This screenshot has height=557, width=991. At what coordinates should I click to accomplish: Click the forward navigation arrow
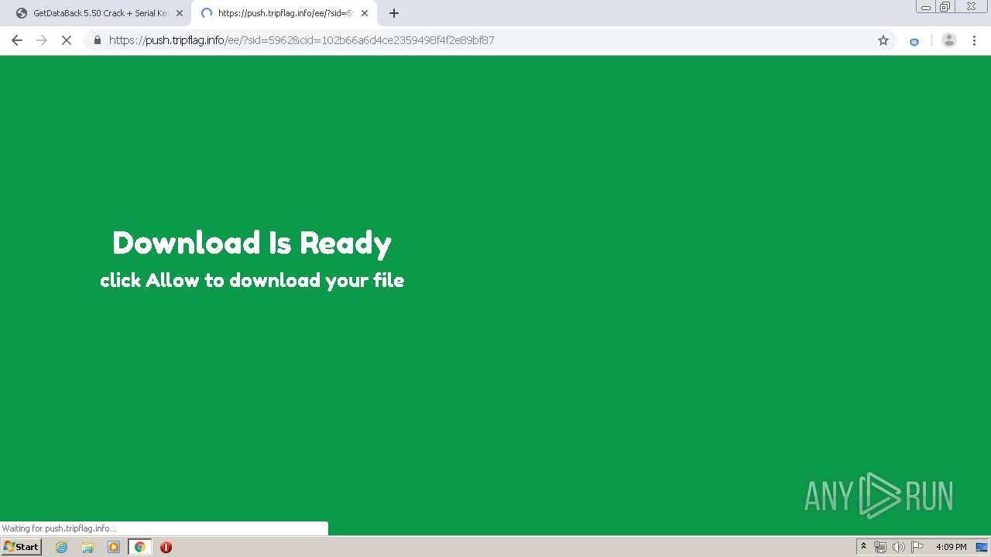pos(42,40)
